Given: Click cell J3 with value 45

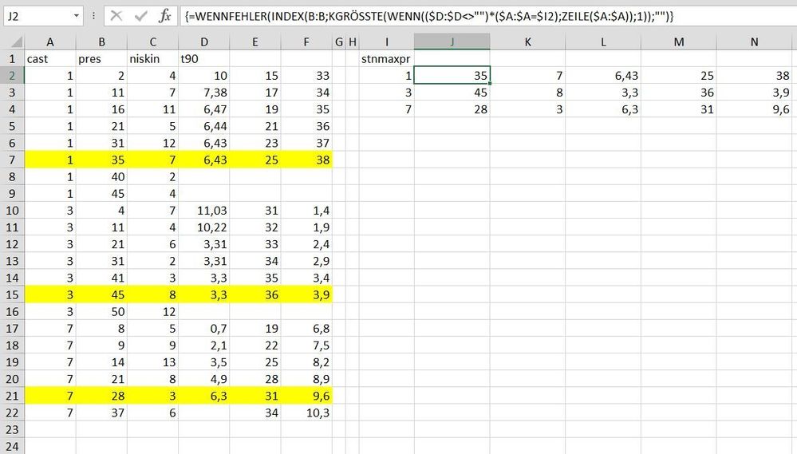Looking at the screenshot, I should coord(452,93).
